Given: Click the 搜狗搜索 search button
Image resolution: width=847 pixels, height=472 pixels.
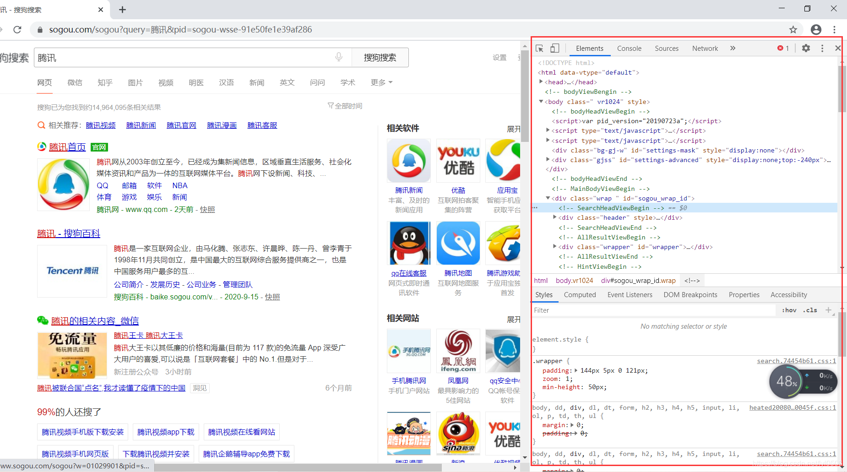Looking at the screenshot, I should (x=380, y=58).
